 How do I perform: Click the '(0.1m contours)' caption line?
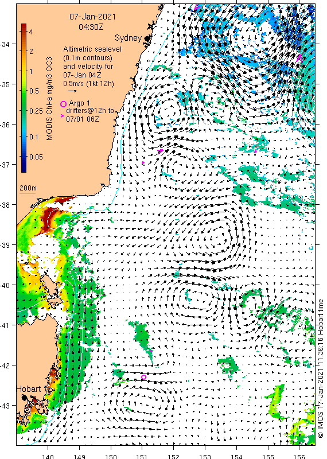click(x=88, y=58)
